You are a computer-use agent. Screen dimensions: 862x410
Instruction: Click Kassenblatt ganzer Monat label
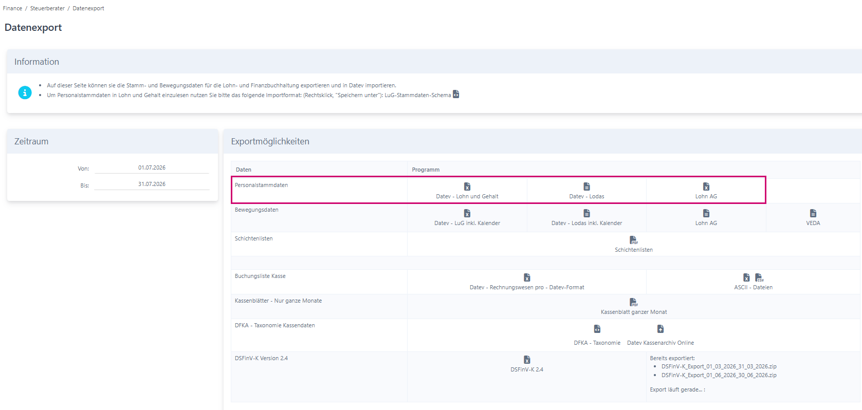click(x=634, y=312)
